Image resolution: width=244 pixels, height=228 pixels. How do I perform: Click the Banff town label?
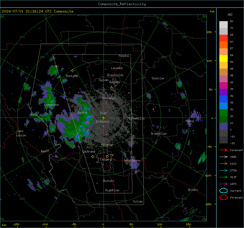coord(45,151)
